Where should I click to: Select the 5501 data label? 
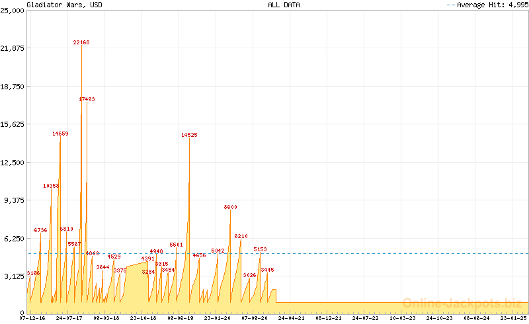click(176, 245)
